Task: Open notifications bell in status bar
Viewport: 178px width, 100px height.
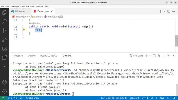Action: [x=174, y=98]
